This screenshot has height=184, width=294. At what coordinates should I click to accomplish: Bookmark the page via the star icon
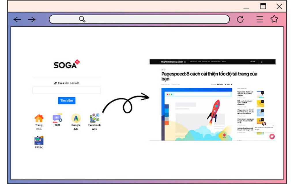tap(273, 19)
